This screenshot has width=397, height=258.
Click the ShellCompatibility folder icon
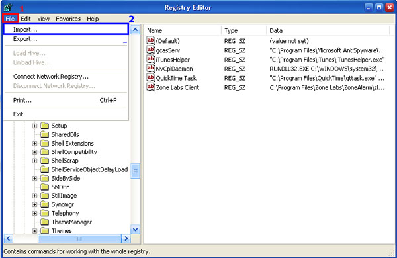pos(44,152)
